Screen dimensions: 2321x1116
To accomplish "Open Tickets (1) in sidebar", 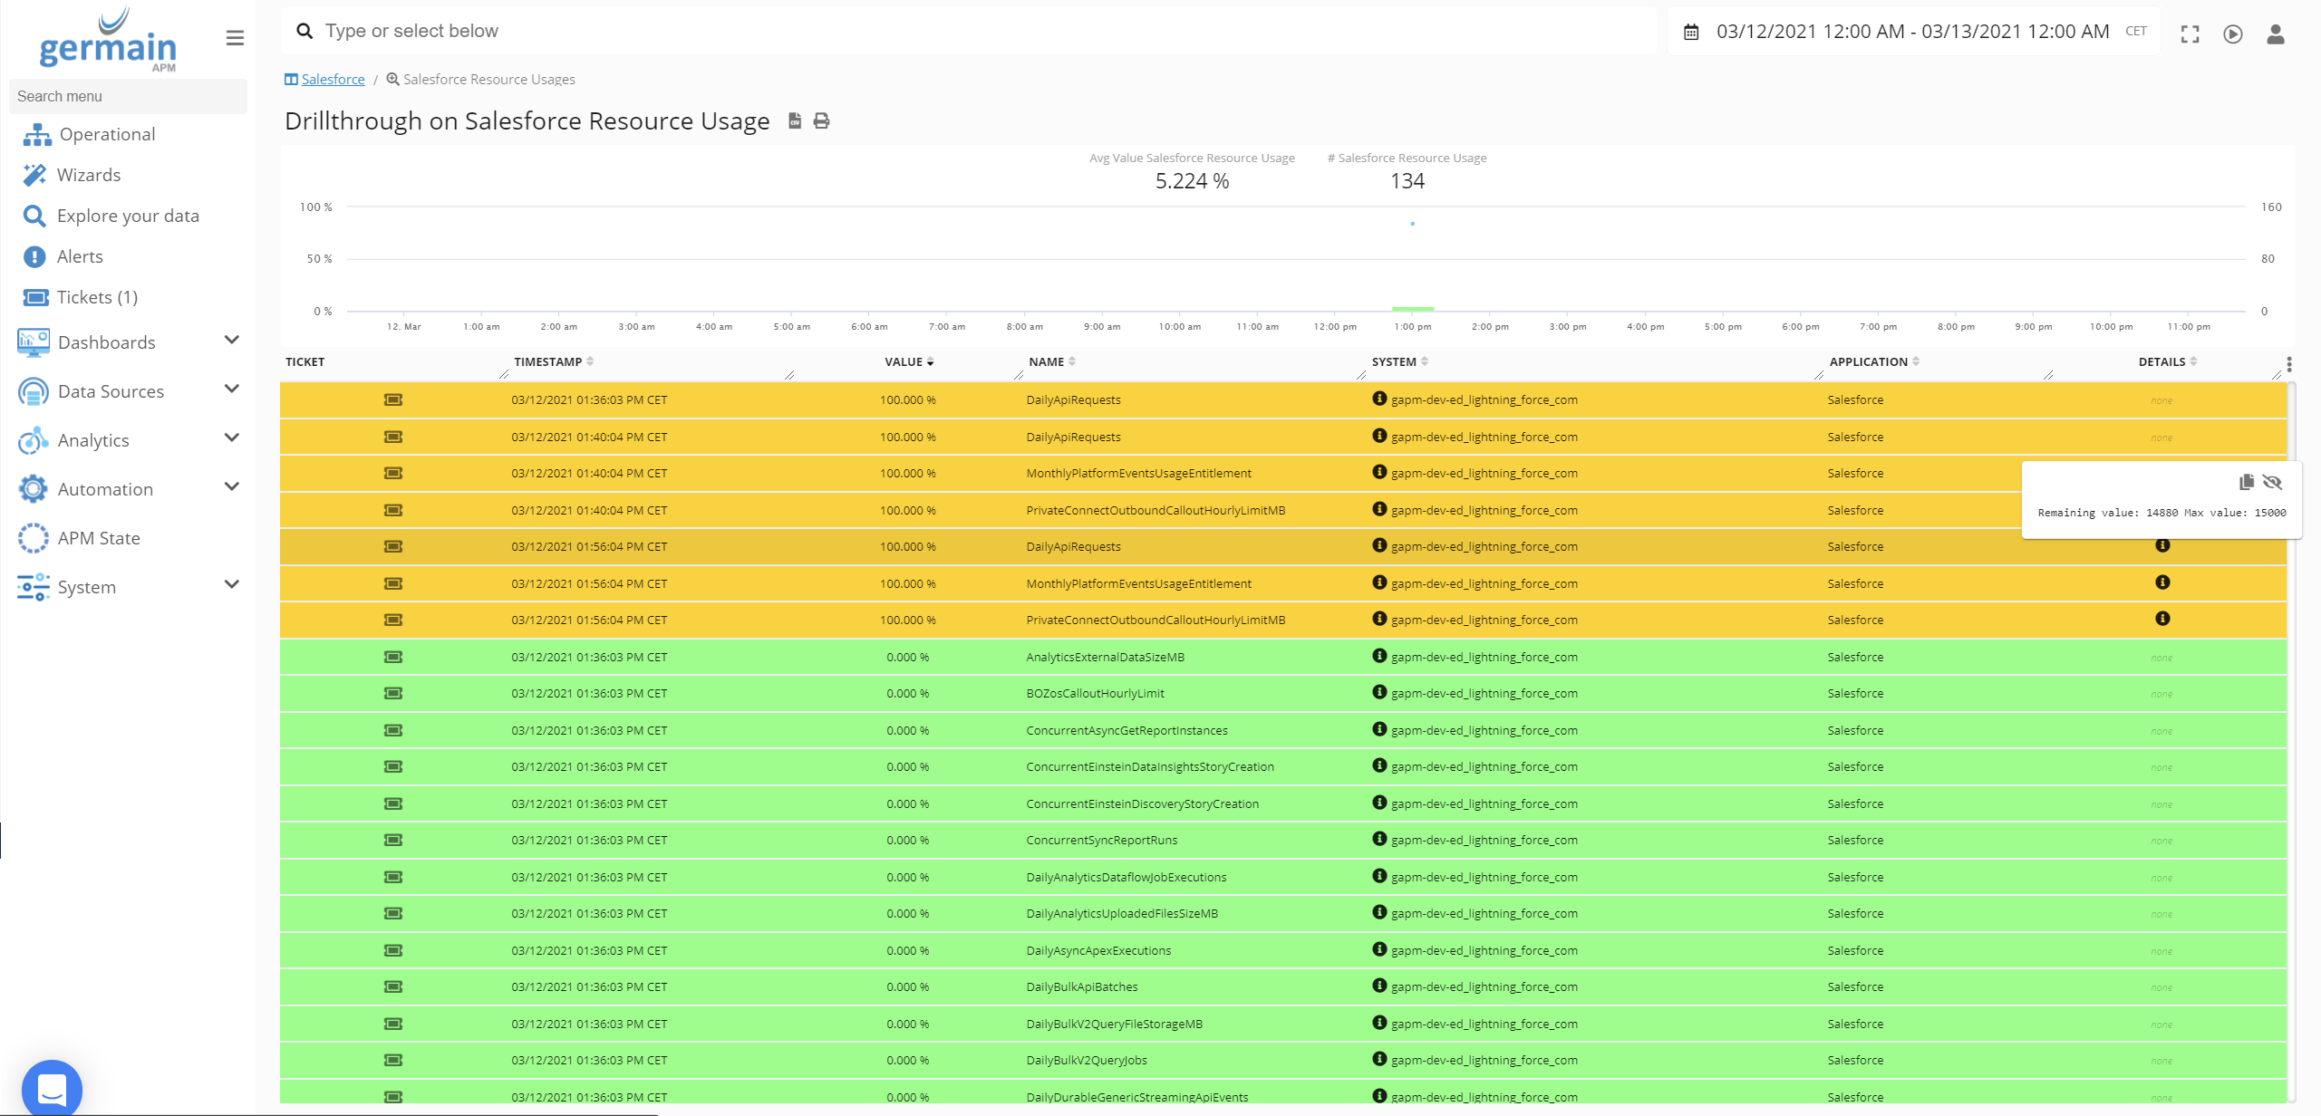I will (x=96, y=297).
